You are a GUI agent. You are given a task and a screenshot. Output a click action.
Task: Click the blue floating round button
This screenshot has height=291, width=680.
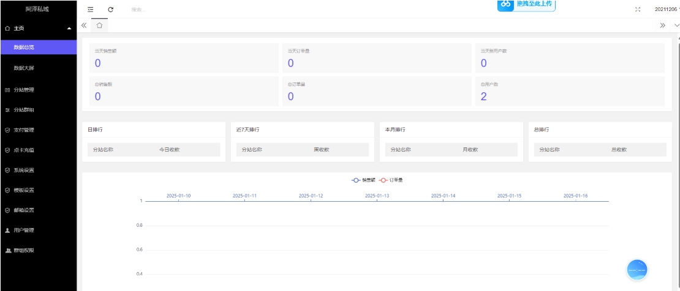click(x=637, y=270)
